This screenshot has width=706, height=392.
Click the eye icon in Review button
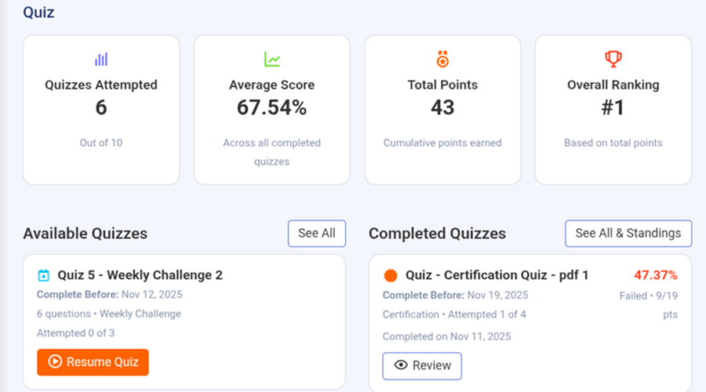point(400,365)
